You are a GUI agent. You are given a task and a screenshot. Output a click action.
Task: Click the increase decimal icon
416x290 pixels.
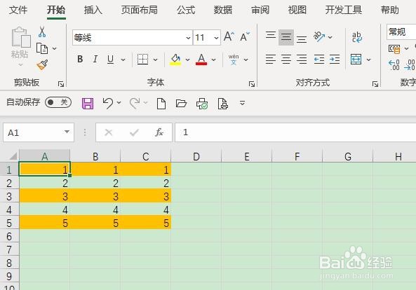click(394, 65)
